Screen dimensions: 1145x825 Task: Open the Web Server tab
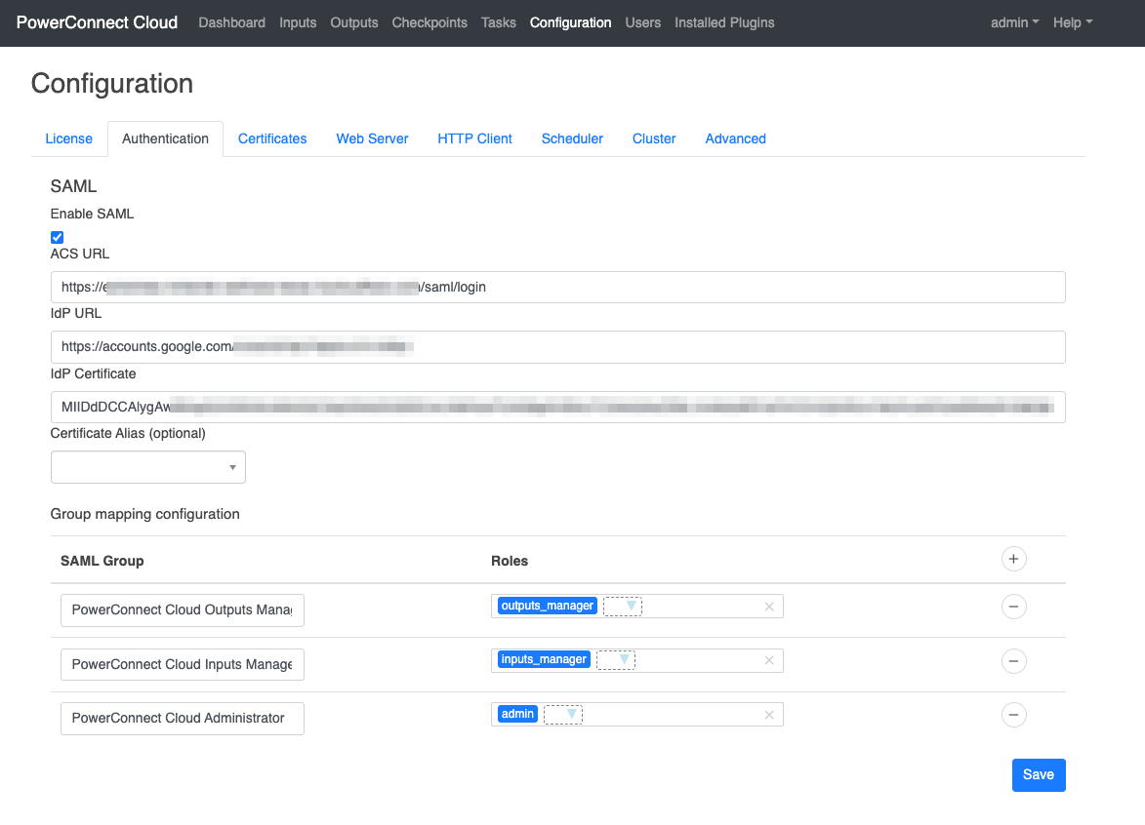(372, 138)
